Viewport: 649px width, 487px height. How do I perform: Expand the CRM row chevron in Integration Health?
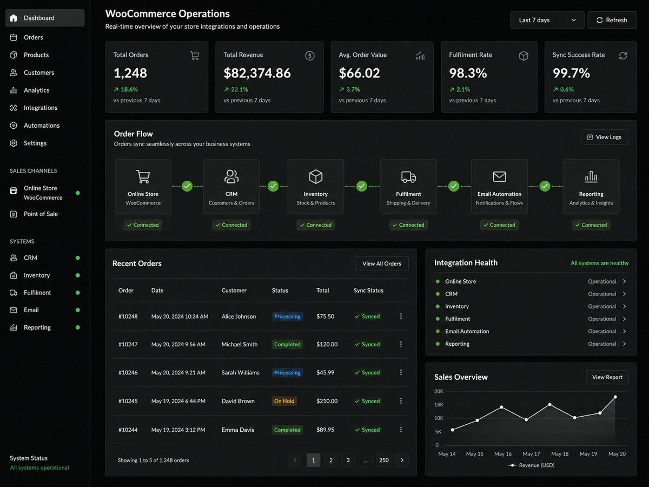coord(624,294)
